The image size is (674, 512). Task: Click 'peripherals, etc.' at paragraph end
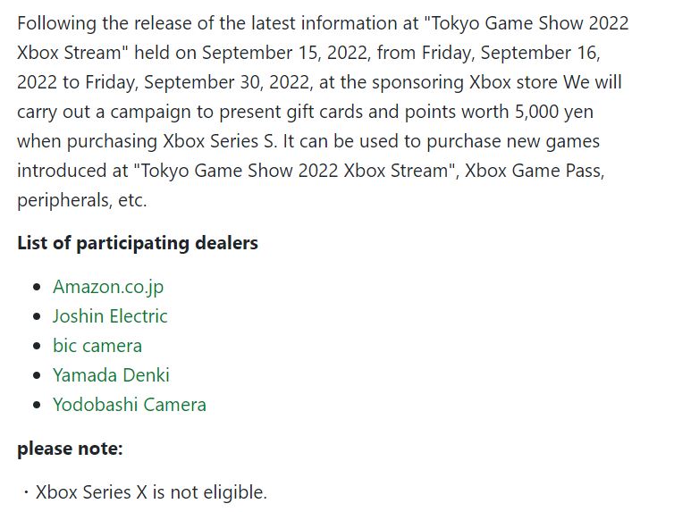[x=82, y=200]
